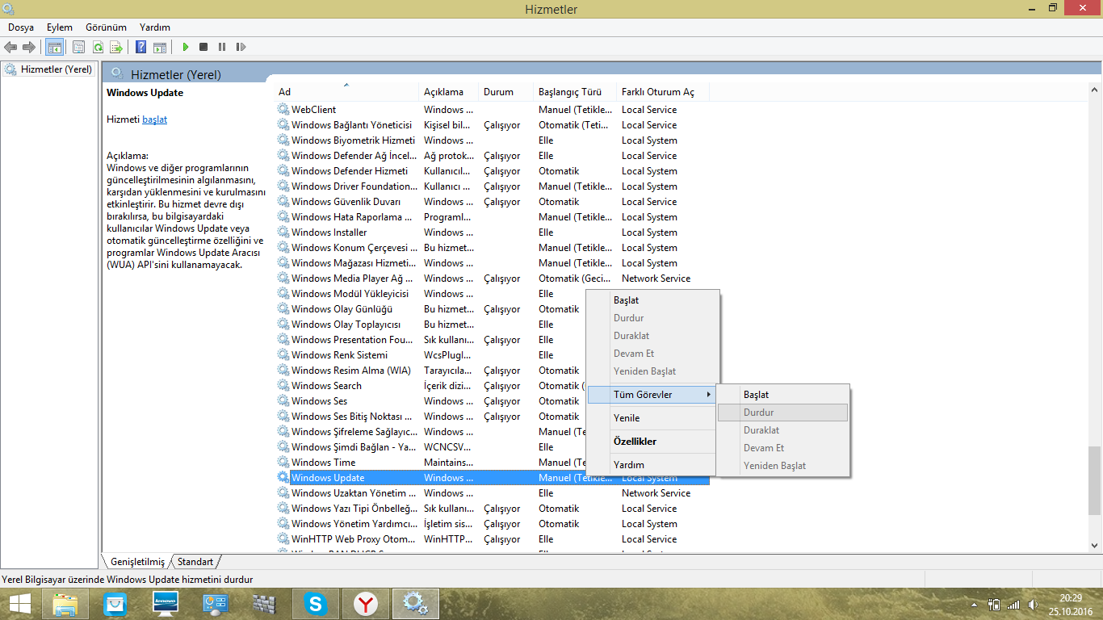Open the Store app from taskbar
This screenshot has width=1103, height=620.
tap(115, 604)
